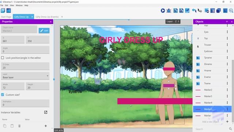The image size is (234, 132).
Task: Start preview with debugger bug icon
Action: tap(169, 11)
